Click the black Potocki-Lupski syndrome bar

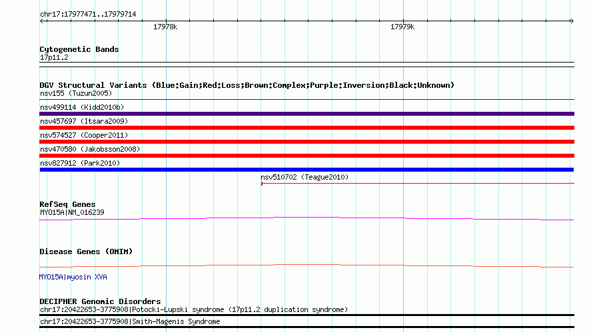point(306,315)
